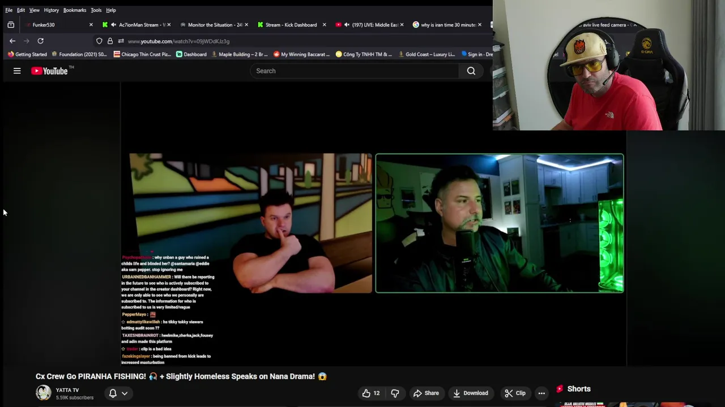Image resolution: width=725 pixels, height=407 pixels.
Task: Switch to the Monitor the Situation tab
Action: 214,25
